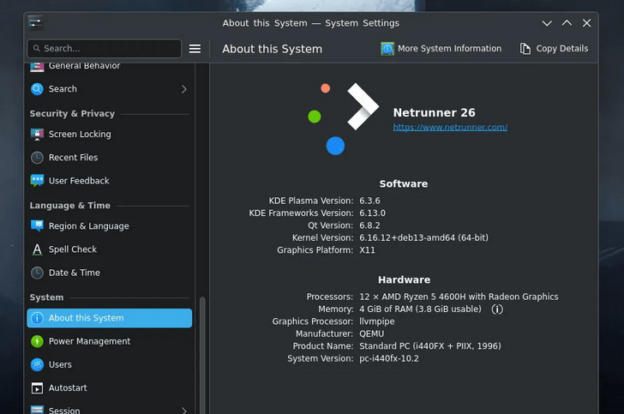
Task: Click Product Name Standard PC value
Action: (x=430, y=346)
